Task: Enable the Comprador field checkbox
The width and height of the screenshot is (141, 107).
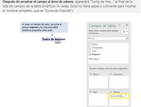Action: pos(90,48)
